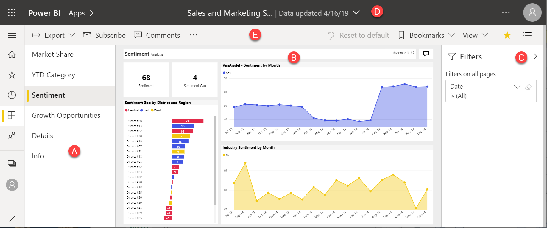Viewport: 547px width, 228px height.
Task: Click the Yes legend in VanArsdel chart
Action: tap(227, 73)
